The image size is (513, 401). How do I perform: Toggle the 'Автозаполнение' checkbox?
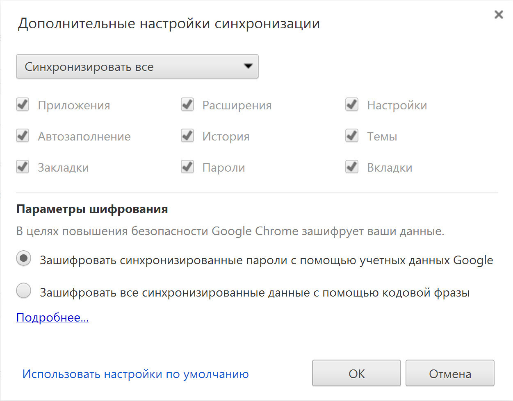[23, 136]
